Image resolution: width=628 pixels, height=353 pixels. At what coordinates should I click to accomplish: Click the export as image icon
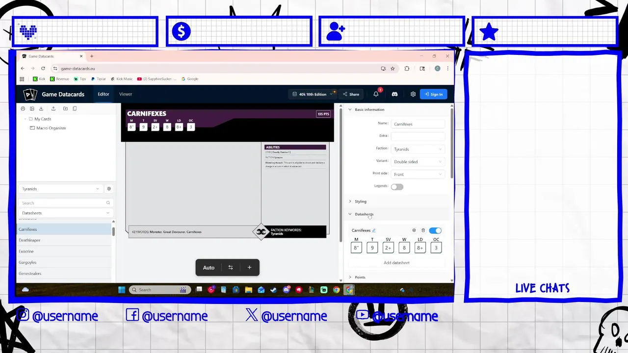[x=32, y=108]
